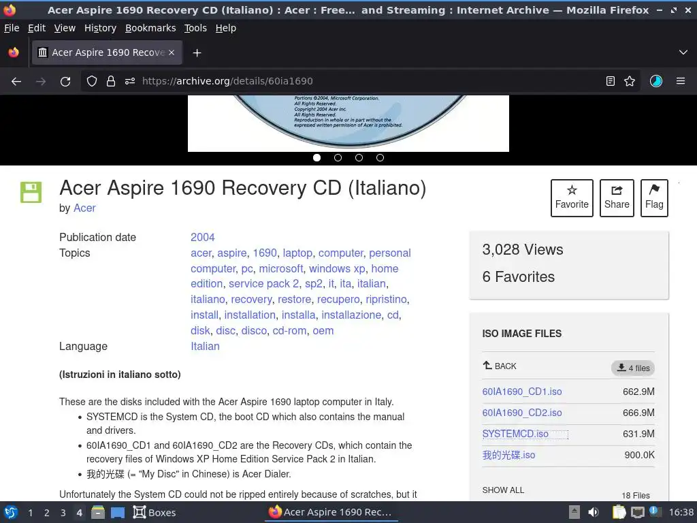Open the display monitor tray icon
The image size is (697, 523).
pyautogui.click(x=638, y=512)
